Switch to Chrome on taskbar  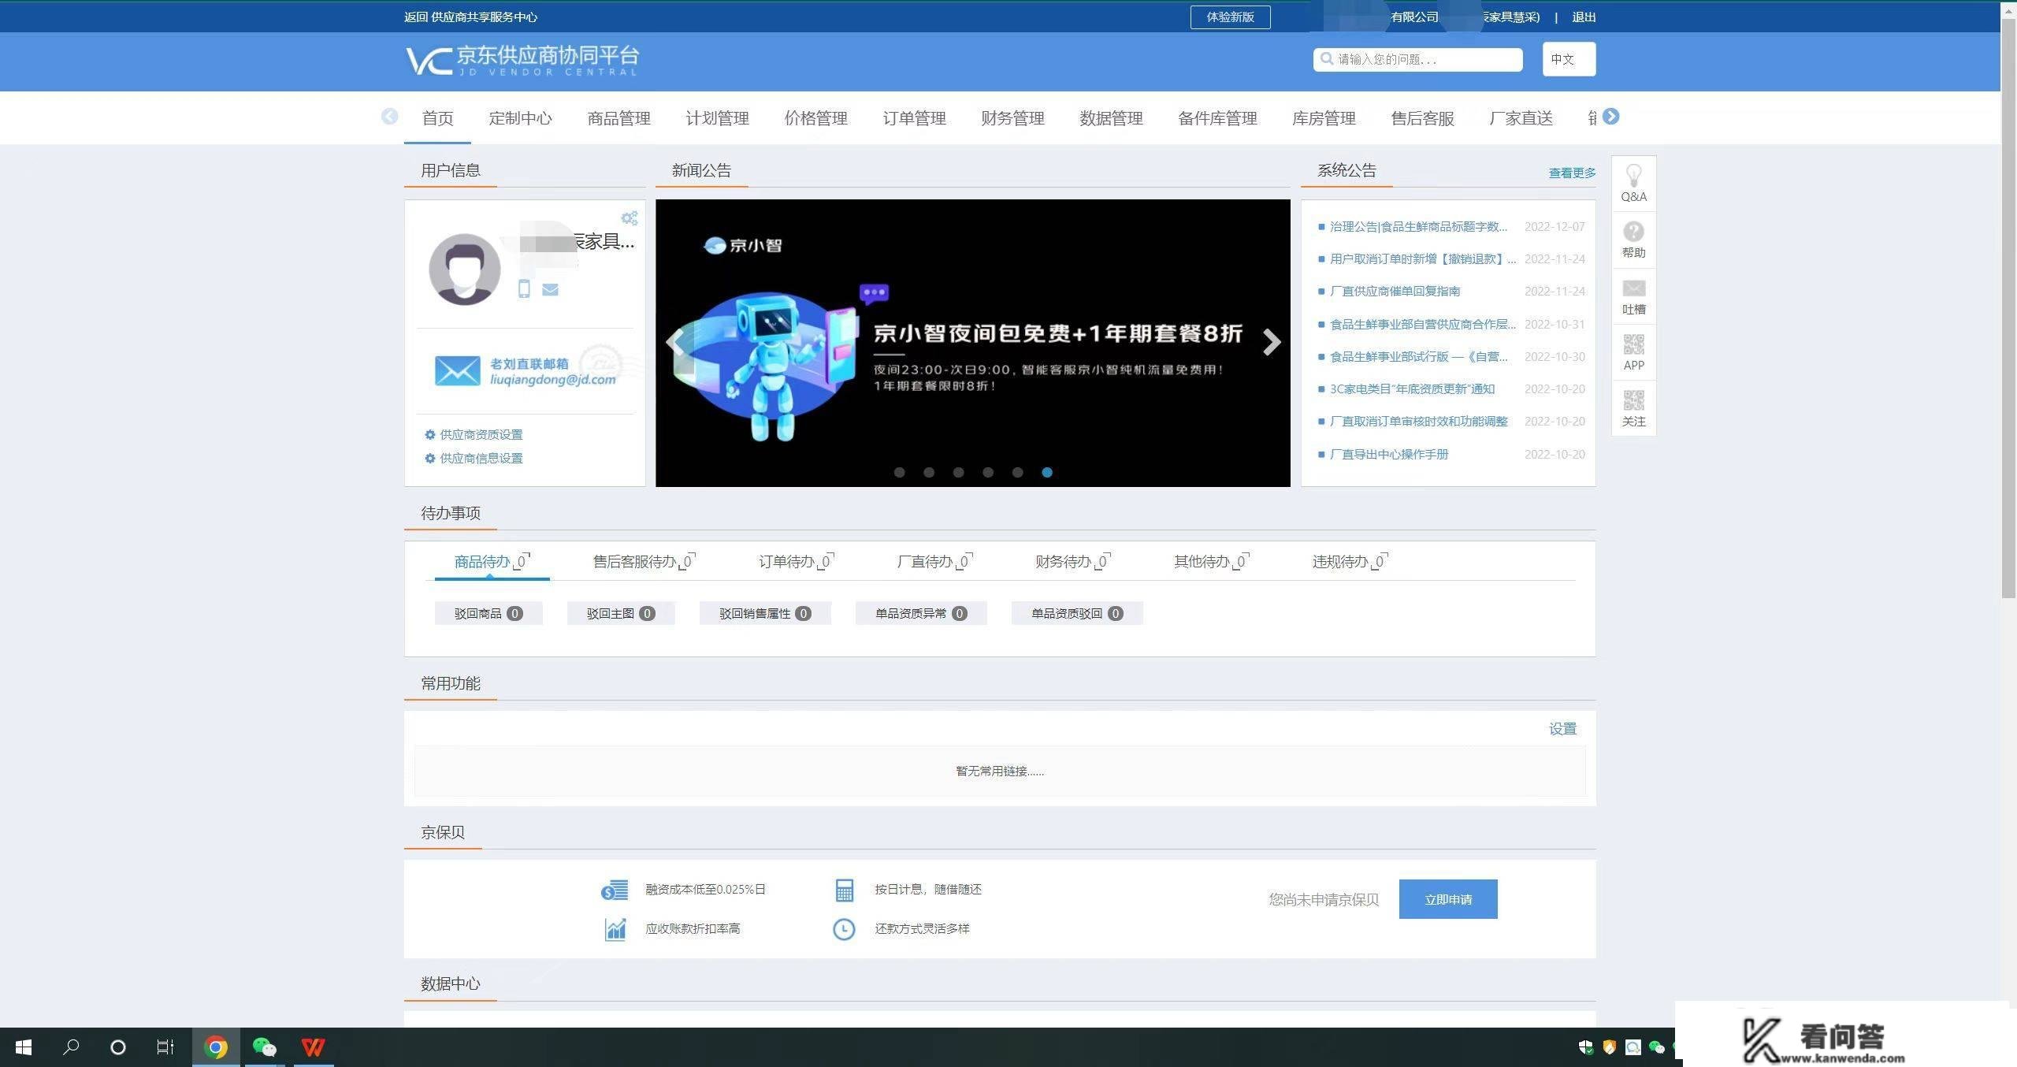point(216,1047)
